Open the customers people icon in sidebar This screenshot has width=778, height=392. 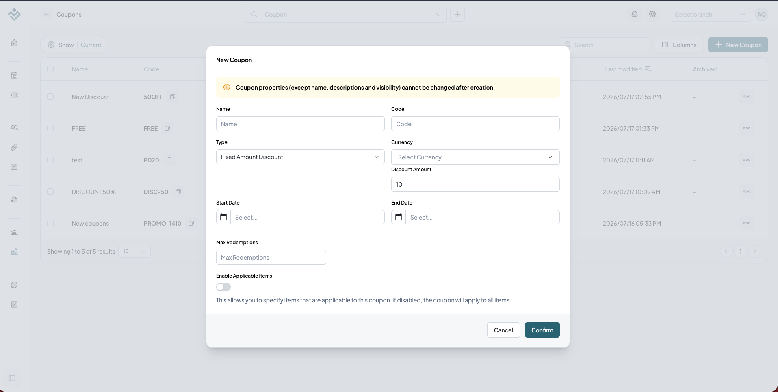coord(14,128)
